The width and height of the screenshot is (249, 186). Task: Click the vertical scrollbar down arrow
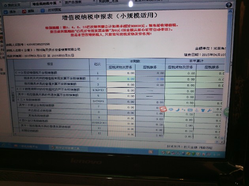click(222, 138)
